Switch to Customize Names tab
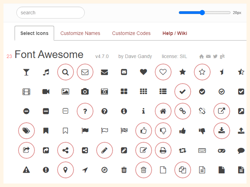Screen dimensions: 250x187 (80, 33)
